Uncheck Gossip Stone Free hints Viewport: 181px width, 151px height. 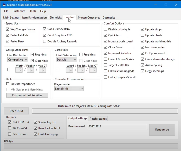[32, 55]
